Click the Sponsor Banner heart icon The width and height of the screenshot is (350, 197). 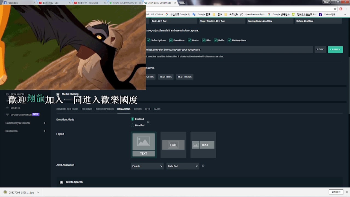(7, 115)
